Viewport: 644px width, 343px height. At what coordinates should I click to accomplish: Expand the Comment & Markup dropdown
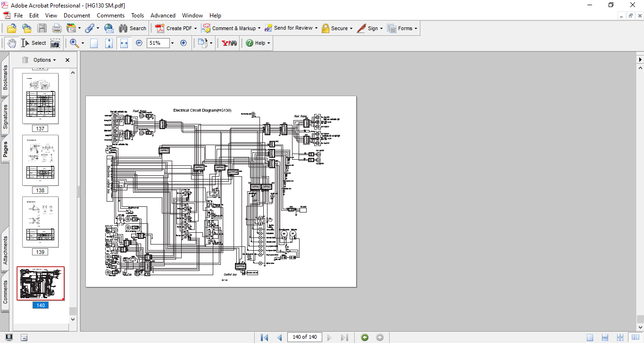click(259, 28)
